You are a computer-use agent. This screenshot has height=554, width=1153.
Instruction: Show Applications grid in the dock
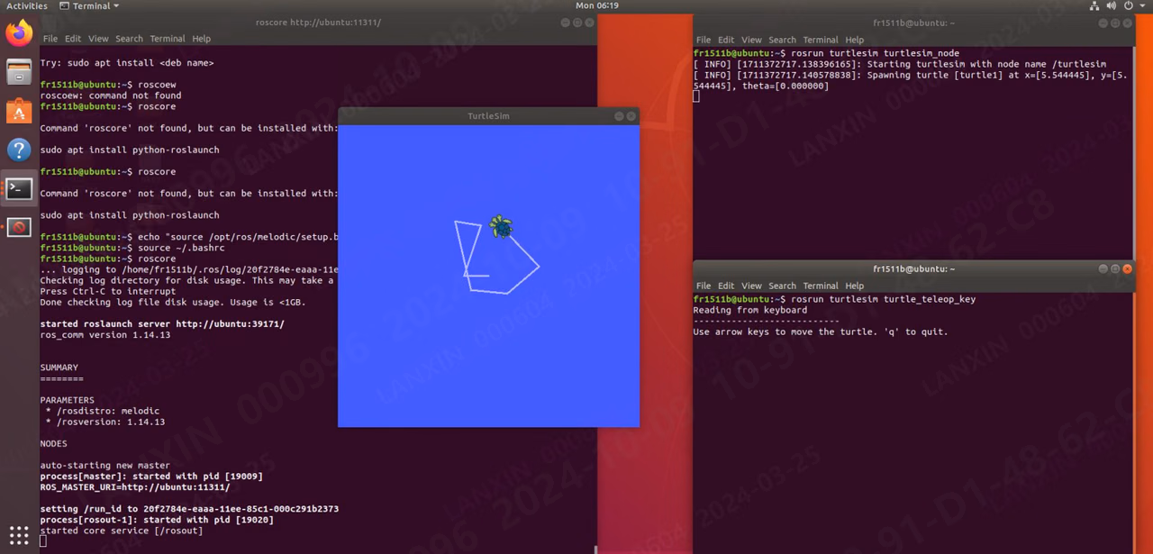[x=19, y=535]
